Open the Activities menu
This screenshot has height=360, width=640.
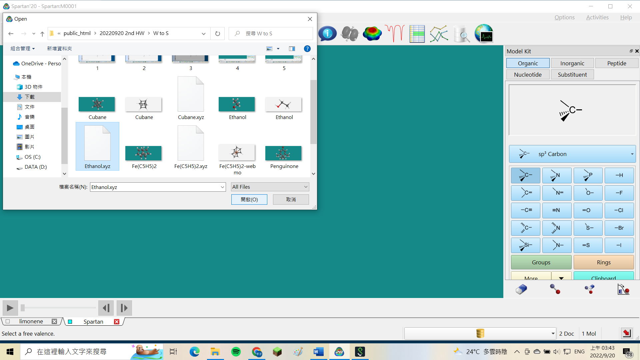597,17
